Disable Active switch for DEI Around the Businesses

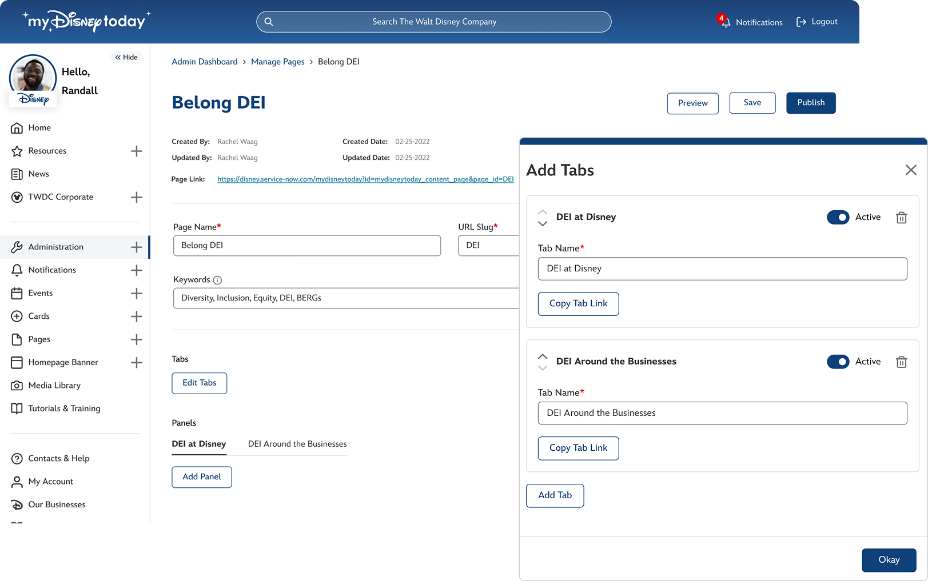(x=838, y=362)
